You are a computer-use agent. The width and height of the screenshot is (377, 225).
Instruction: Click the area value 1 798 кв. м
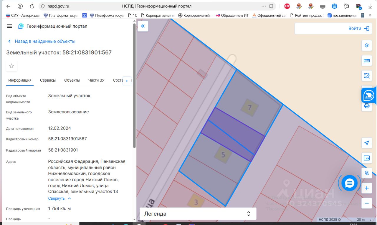pos(59,209)
